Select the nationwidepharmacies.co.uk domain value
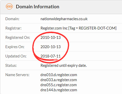This screenshot has width=122, height=94. pyautogui.click(x=64, y=19)
